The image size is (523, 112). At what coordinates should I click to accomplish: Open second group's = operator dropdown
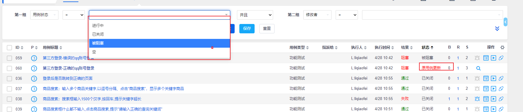[x=347, y=15]
